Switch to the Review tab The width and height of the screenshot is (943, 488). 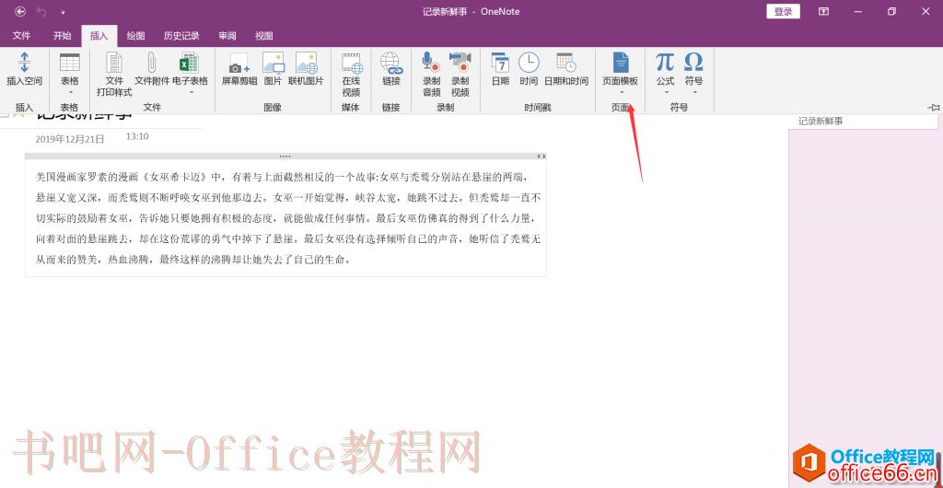[x=227, y=36]
